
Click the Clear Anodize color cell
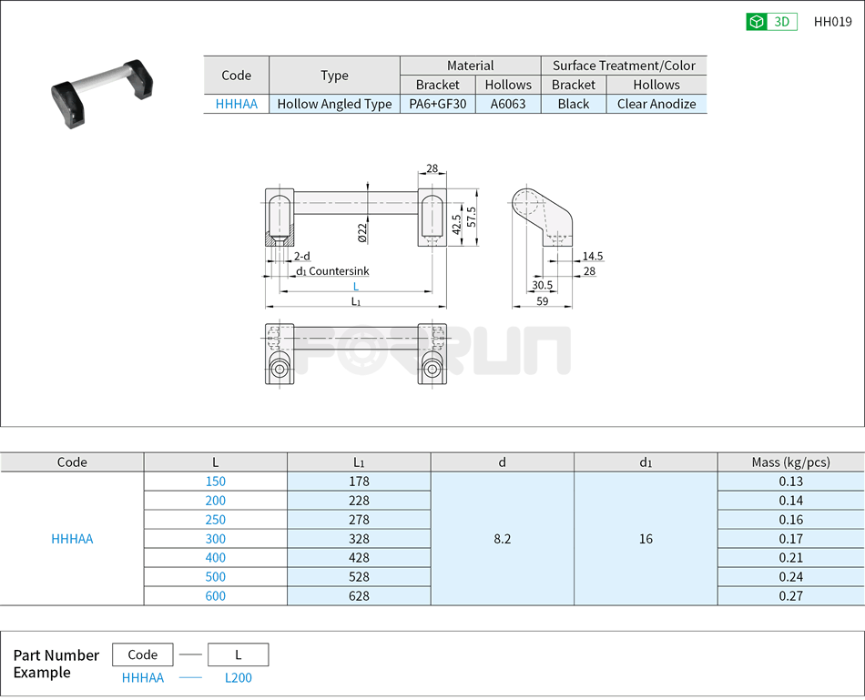point(657,104)
